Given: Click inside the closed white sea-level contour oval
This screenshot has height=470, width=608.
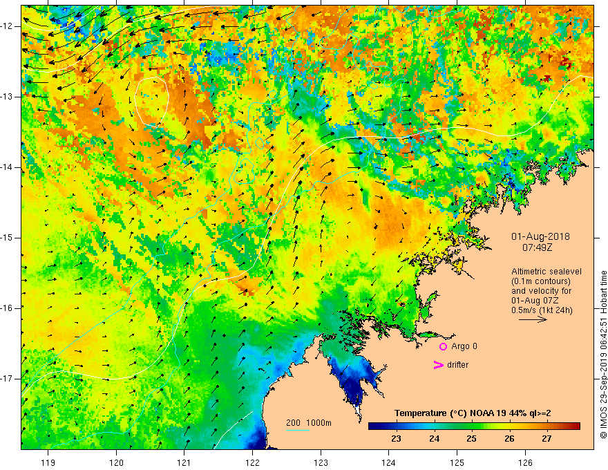Looking at the screenshot, I should [x=151, y=102].
